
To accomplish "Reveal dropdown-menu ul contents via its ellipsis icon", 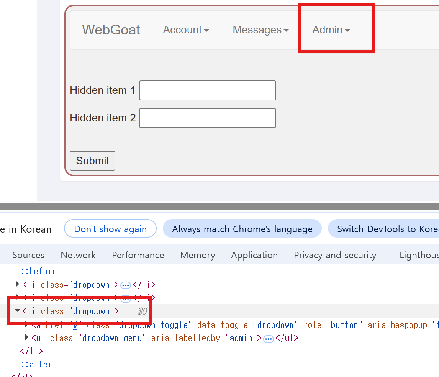I will click(269, 338).
